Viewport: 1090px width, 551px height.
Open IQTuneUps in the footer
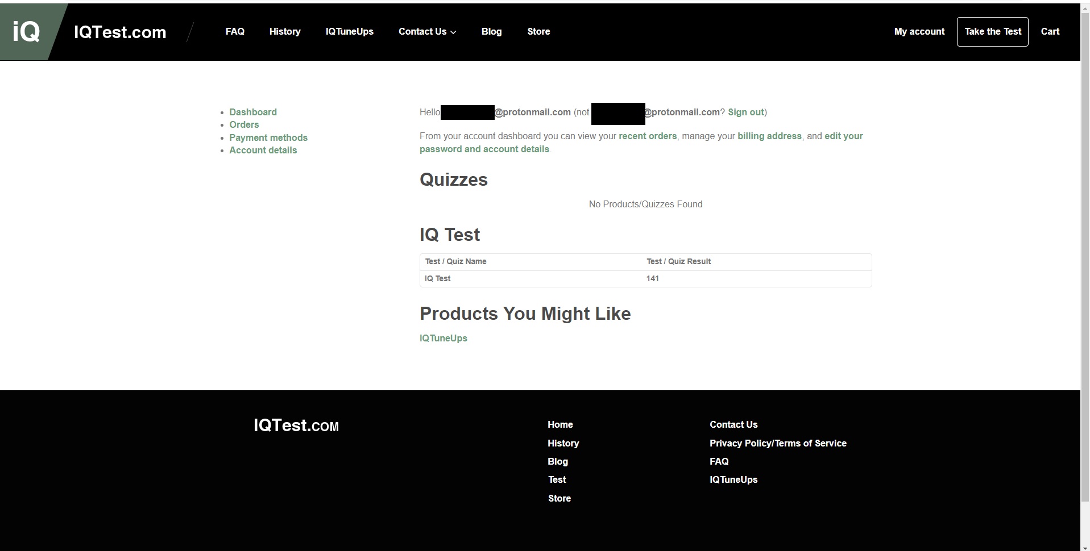(733, 479)
